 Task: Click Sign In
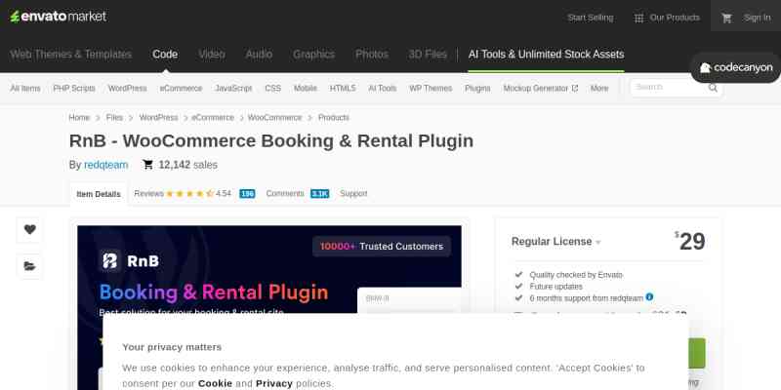(x=757, y=18)
